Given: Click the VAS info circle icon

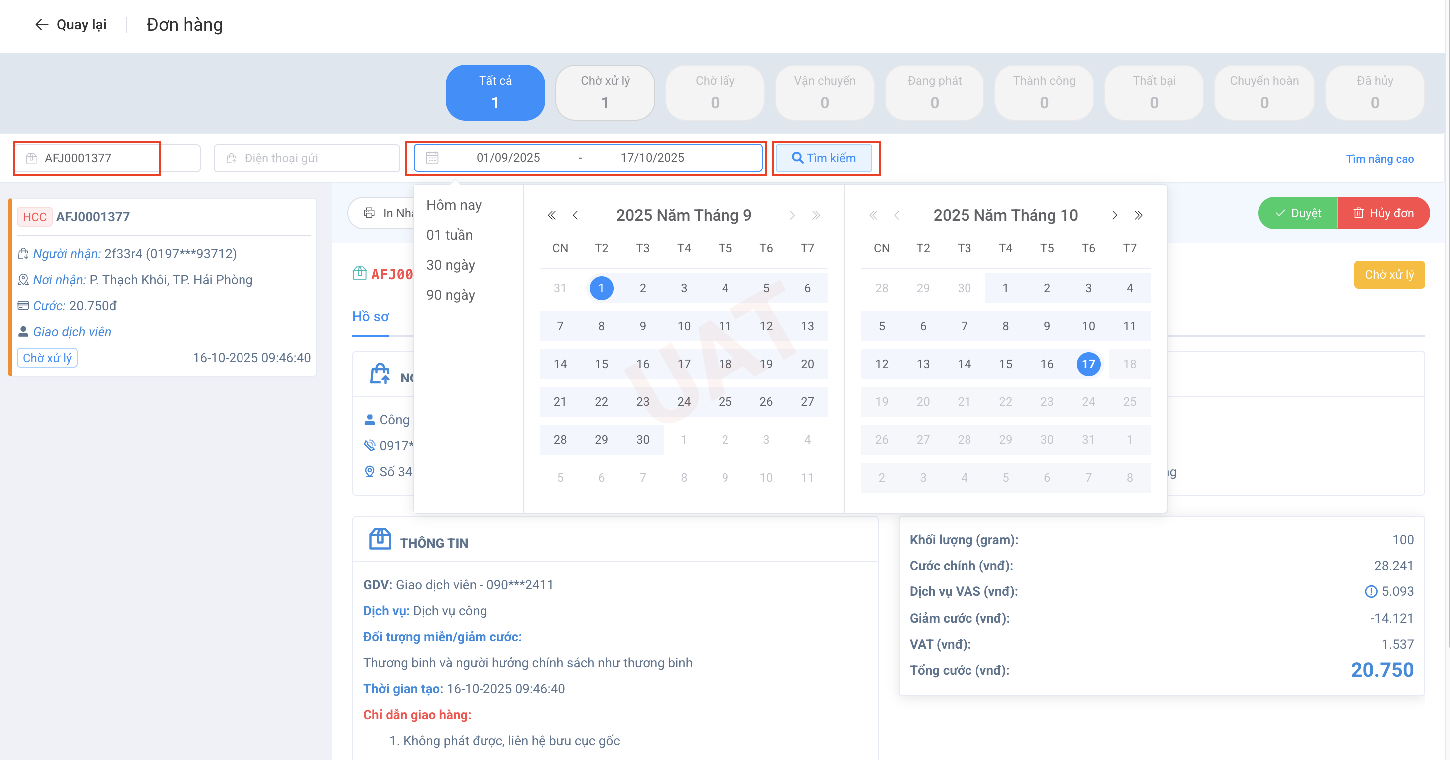Looking at the screenshot, I should (1371, 591).
